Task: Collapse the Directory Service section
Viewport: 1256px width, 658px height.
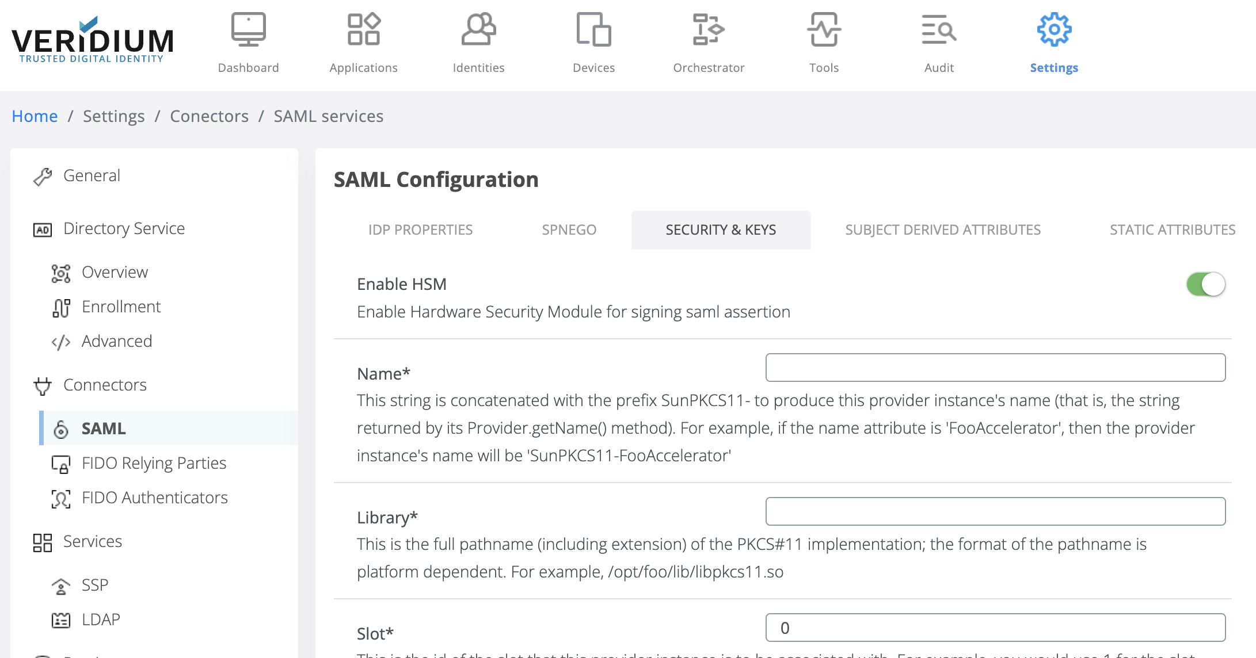Action: point(124,228)
